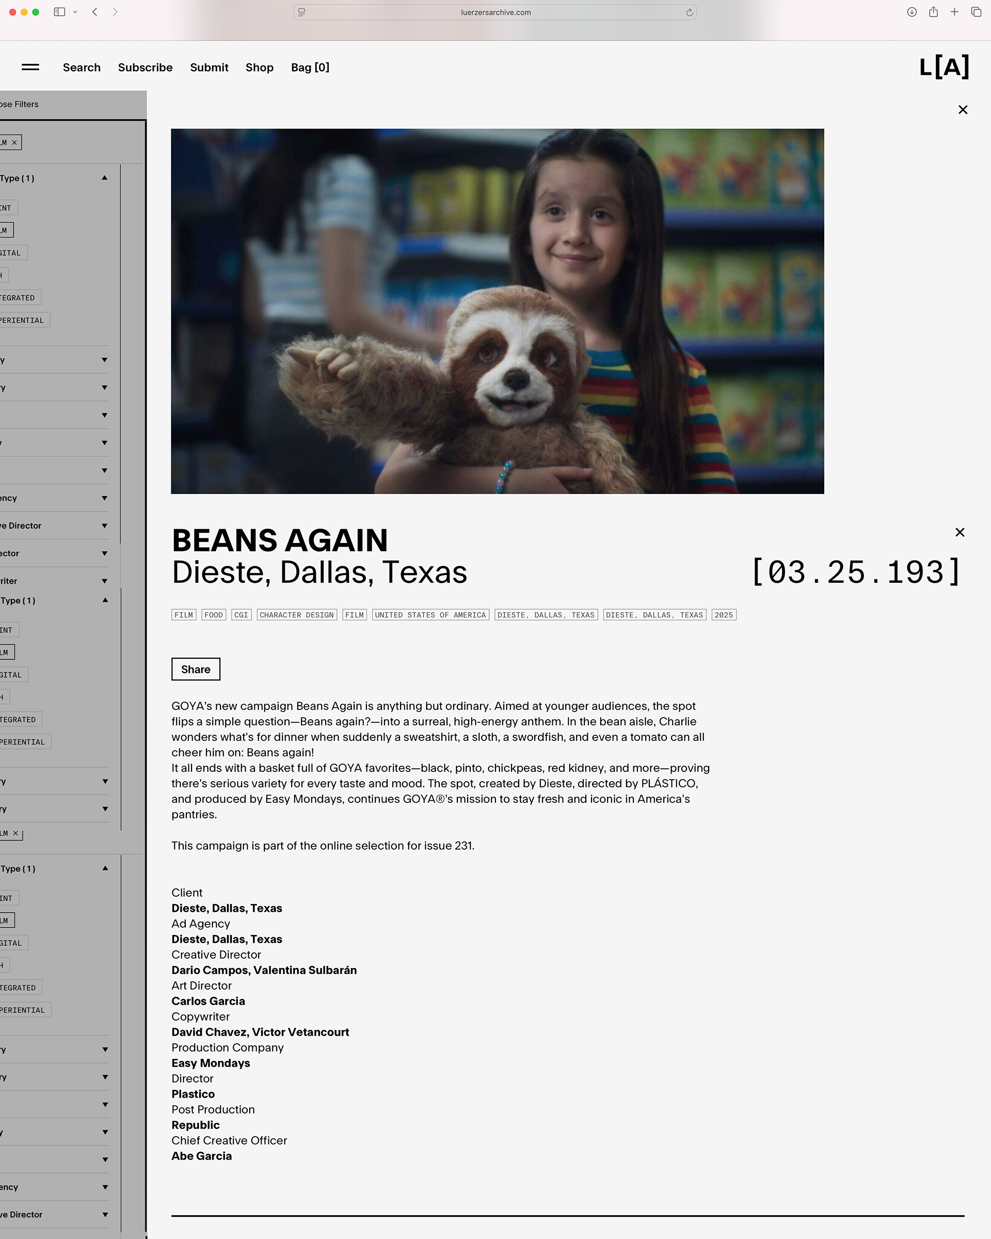The height and width of the screenshot is (1239, 991).
Task: Click the Art Director label in credits
Action: 202,986
